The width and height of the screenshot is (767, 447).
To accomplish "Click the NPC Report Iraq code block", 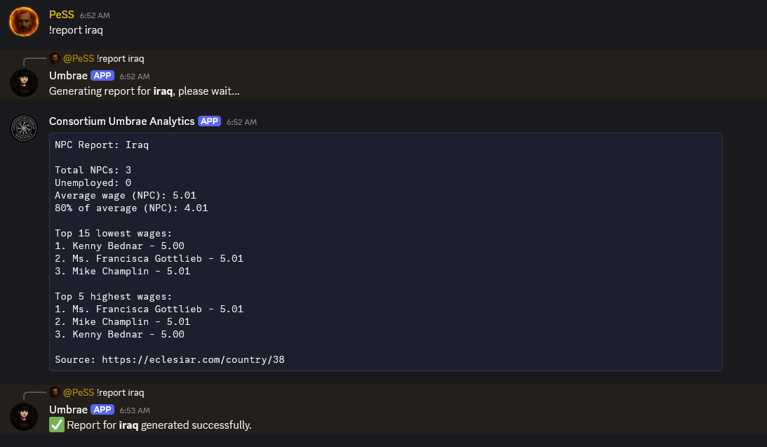I will pyautogui.click(x=386, y=252).
